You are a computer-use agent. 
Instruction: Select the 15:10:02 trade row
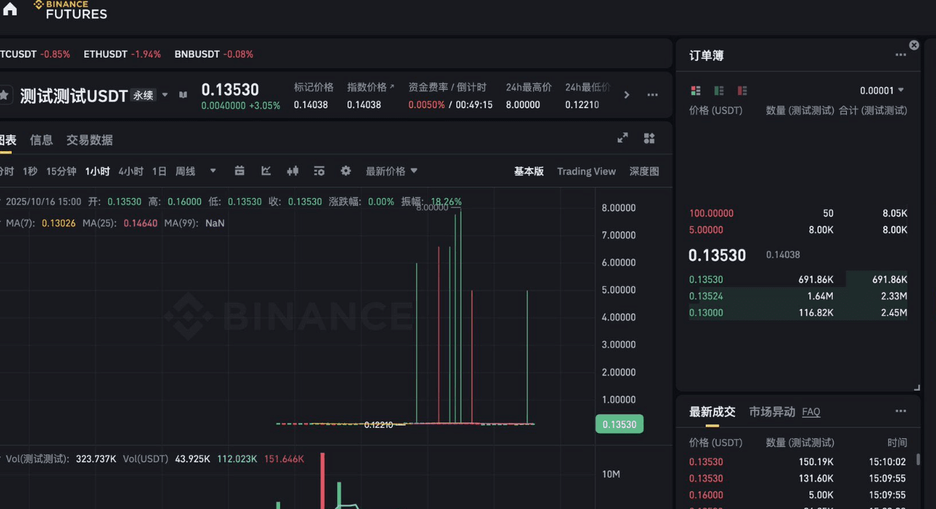click(x=798, y=462)
